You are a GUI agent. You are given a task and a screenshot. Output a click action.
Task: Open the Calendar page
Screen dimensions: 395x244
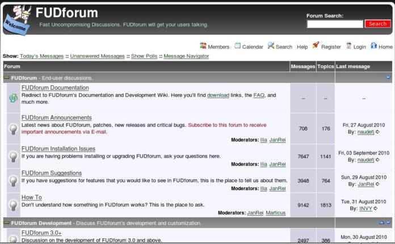coord(253,47)
